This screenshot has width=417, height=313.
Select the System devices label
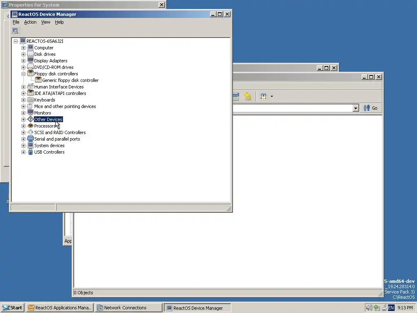point(49,145)
